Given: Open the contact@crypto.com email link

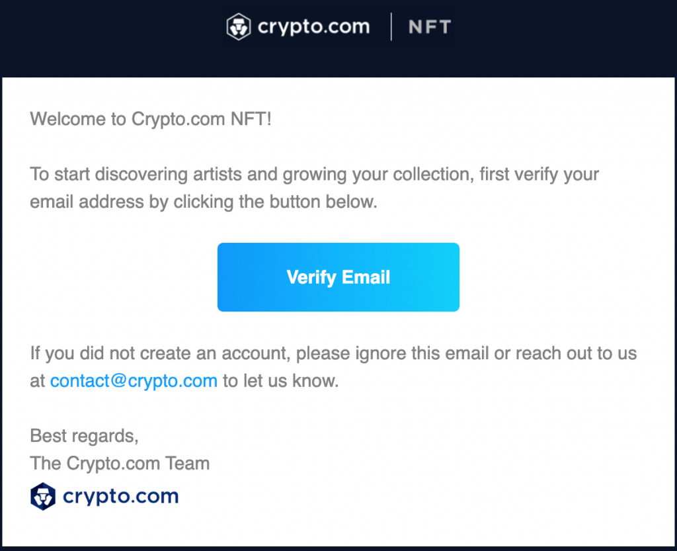Looking at the screenshot, I should point(134,381).
